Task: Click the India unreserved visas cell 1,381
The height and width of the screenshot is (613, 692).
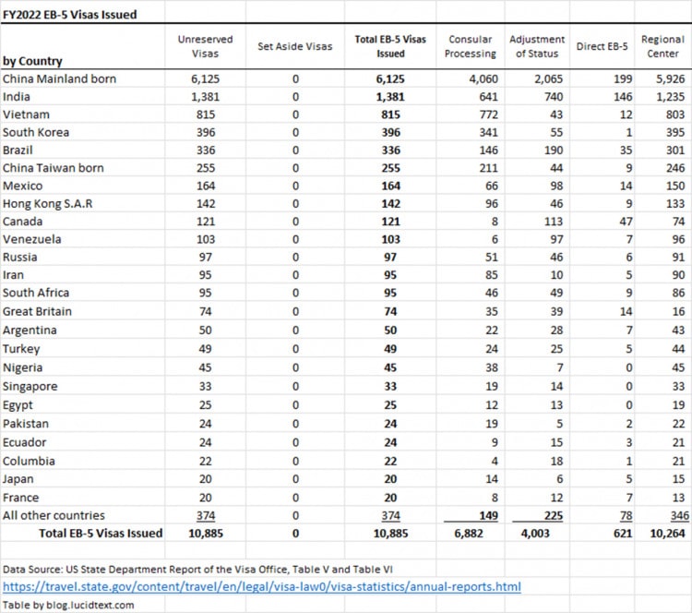Action: (205, 97)
